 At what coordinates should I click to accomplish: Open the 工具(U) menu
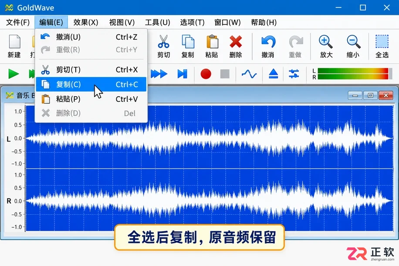coord(158,22)
